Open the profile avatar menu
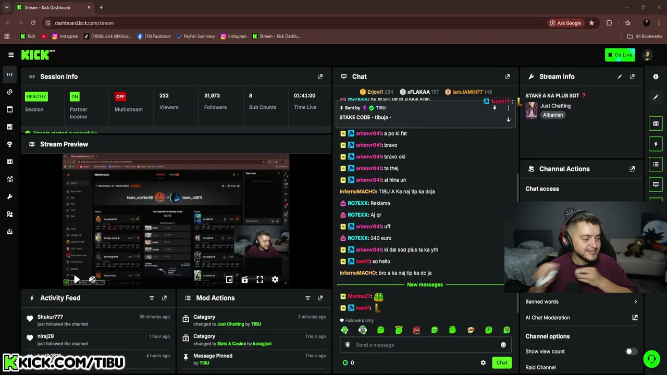667x375 pixels. 647,55
